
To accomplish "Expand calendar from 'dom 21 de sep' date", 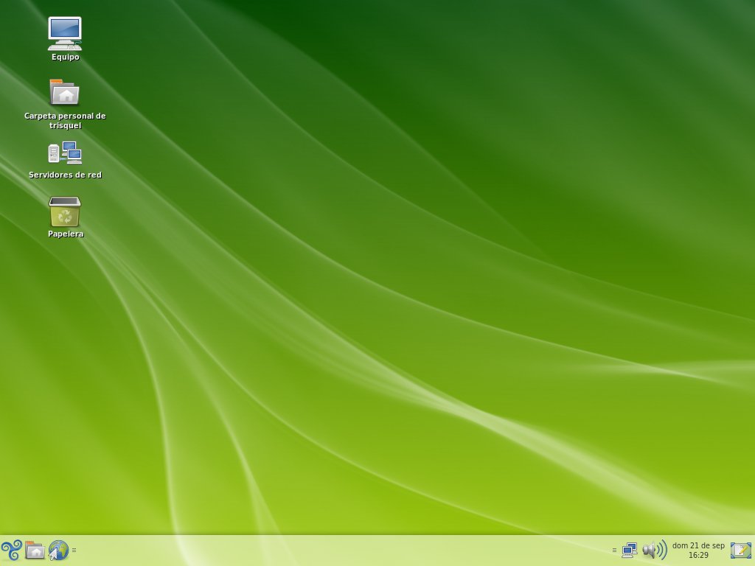I will pyautogui.click(x=697, y=545).
